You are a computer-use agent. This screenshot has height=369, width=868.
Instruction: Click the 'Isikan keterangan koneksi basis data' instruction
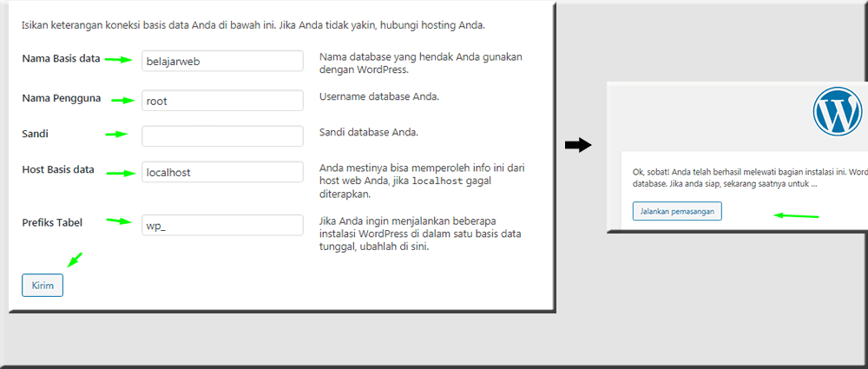253,25
